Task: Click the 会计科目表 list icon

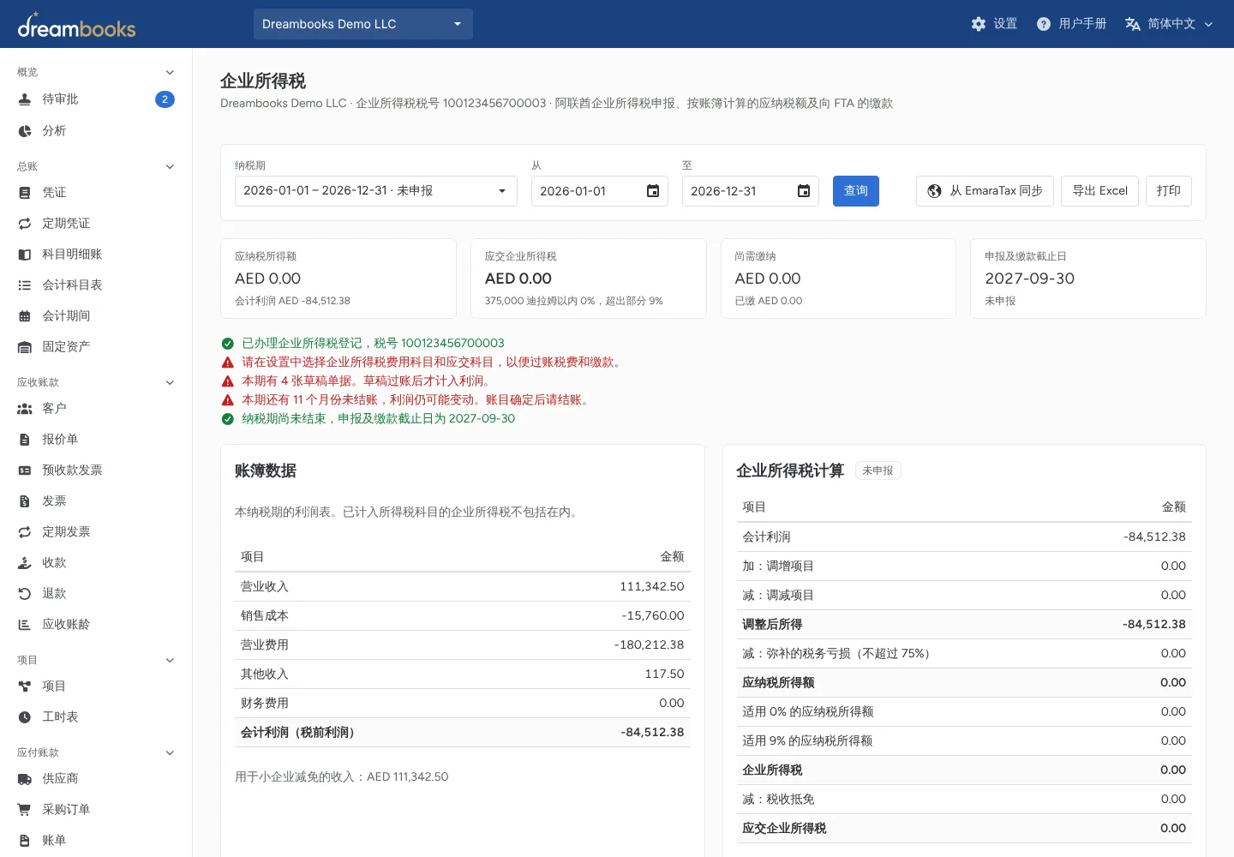Action: tap(25, 285)
